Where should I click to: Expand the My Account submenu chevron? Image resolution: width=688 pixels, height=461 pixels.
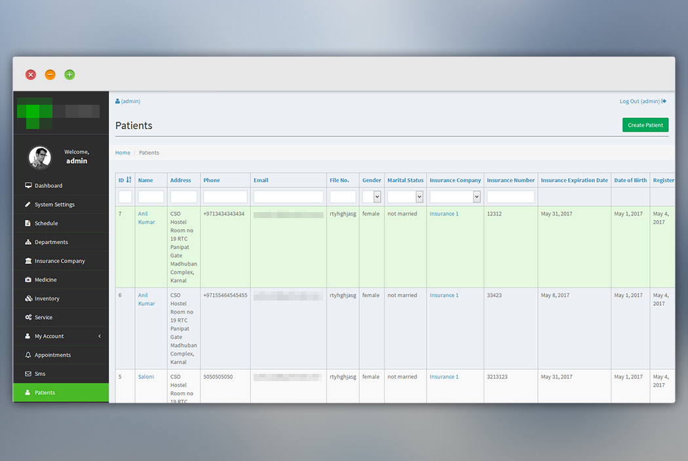tap(100, 336)
